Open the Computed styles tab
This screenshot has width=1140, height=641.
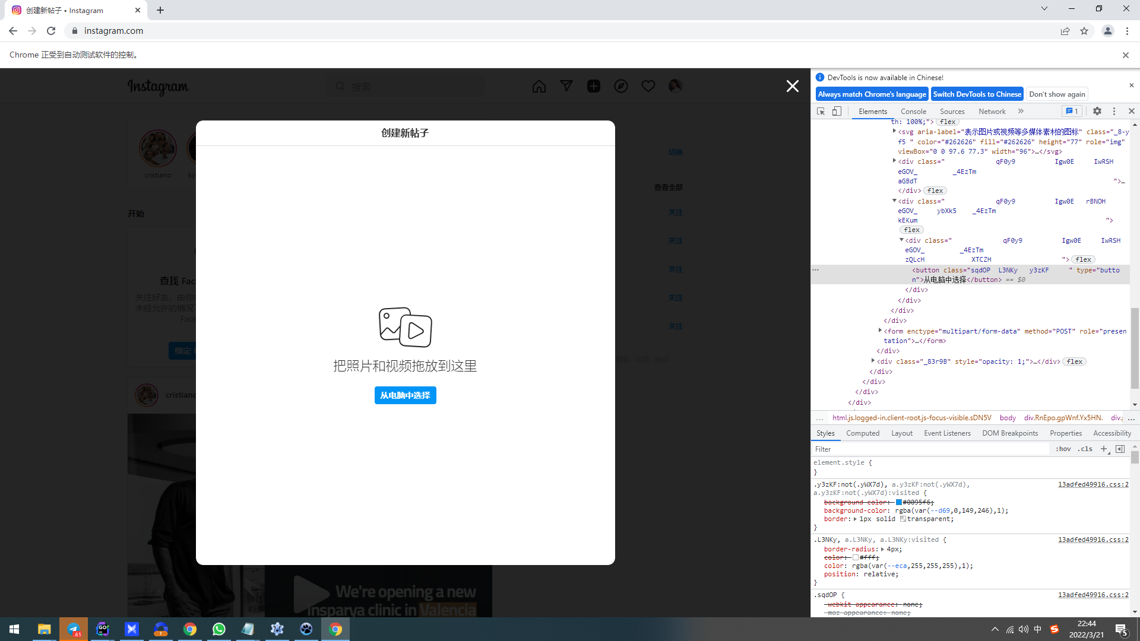tap(863, 433)
